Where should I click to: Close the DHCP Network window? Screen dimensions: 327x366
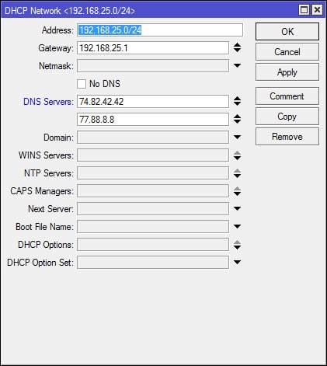[x=317, y=10]
